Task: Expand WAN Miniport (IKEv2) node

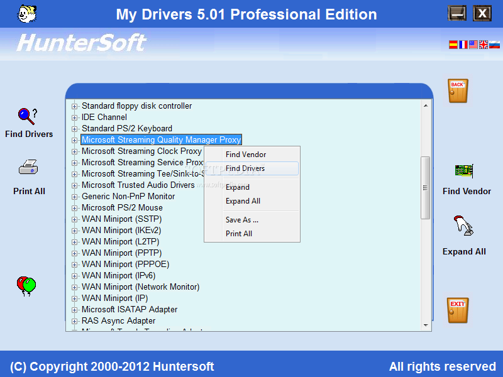Action: click(74, 231)
